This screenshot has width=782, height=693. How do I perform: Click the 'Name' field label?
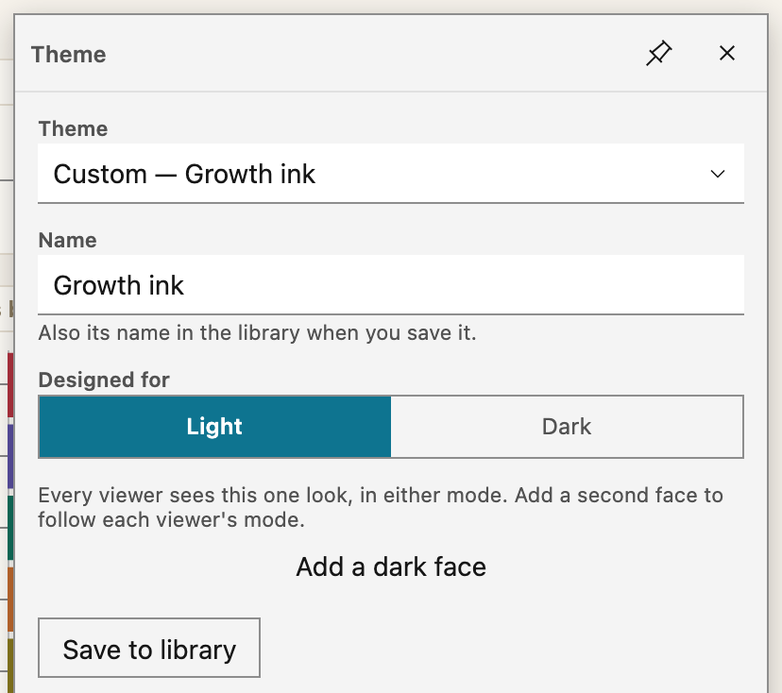click(67, 241)
